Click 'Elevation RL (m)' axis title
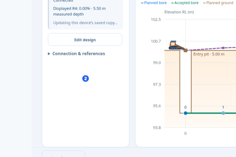This screenshot has height=157, width=236. (179, 12)
